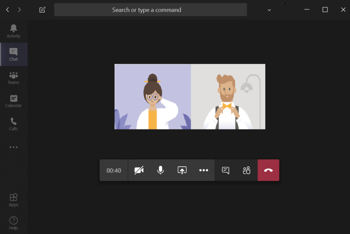Image resolution: width=350 pixels, height=234 pixels.
Task: Minimize the Teams window
Action: 307,9
